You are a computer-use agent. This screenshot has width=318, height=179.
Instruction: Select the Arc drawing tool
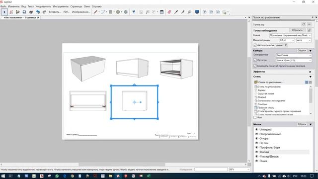(103, 12)
